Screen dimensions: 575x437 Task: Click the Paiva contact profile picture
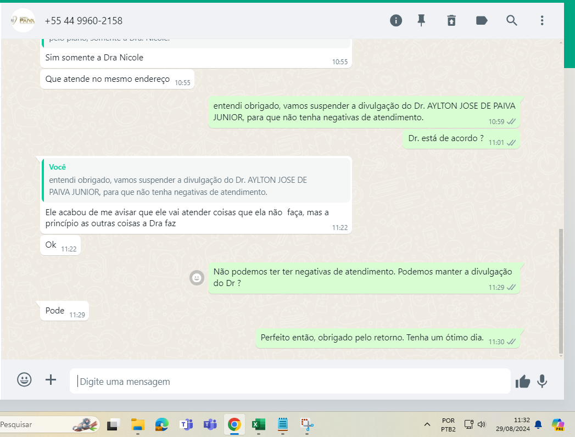[x=23, y=20]
